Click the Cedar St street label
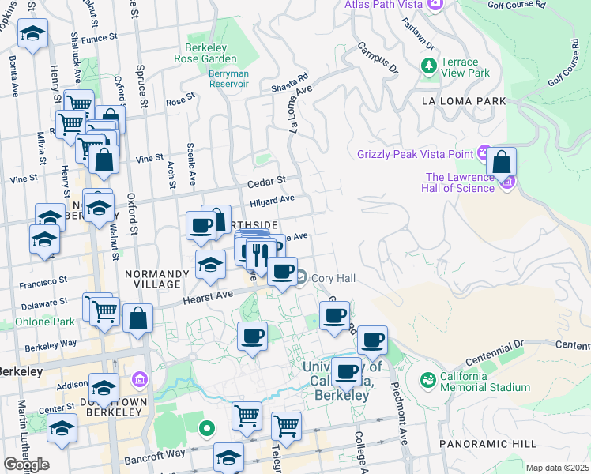591x474 pixels. coord(267,182)
